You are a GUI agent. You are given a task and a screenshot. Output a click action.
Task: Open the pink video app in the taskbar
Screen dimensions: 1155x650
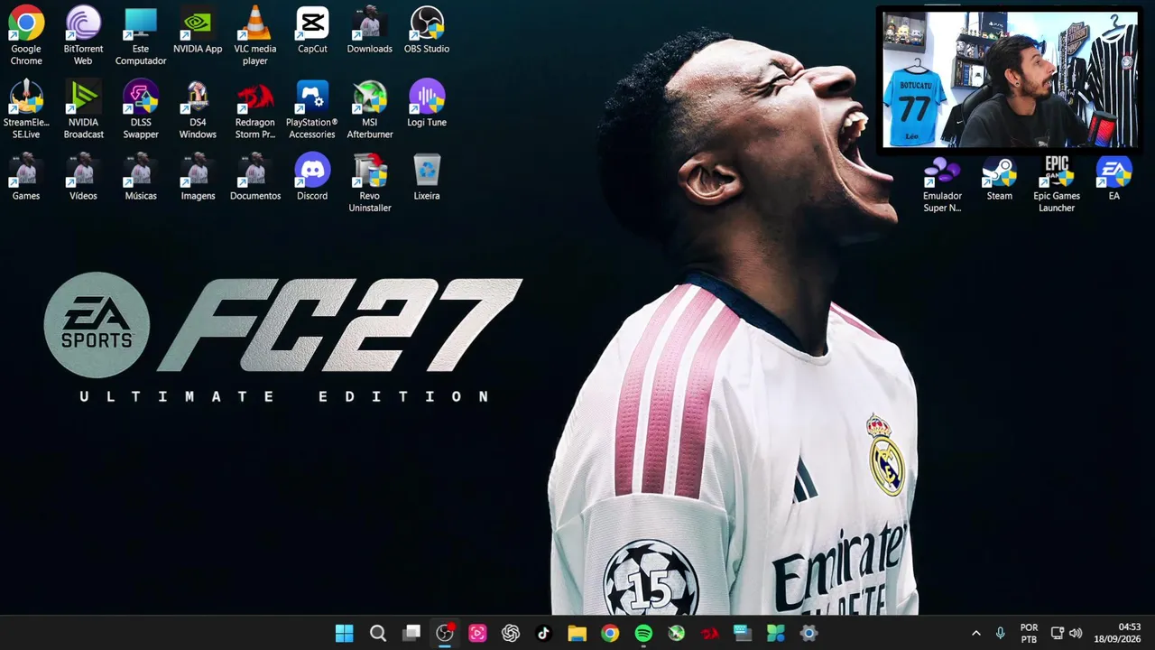[477, 634]
